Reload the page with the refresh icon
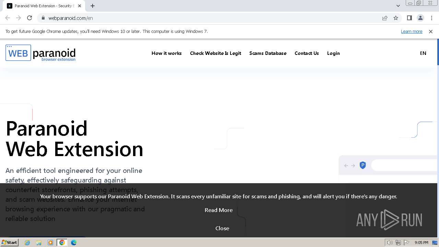The image size is (439, 247). coord(29,18)
